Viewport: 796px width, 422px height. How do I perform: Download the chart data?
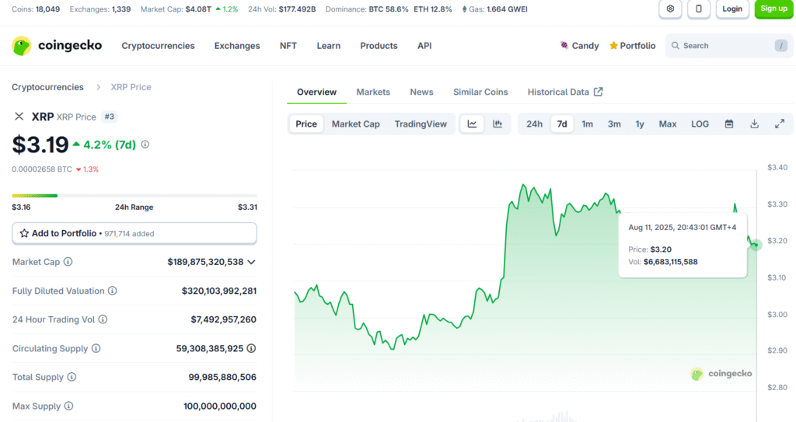click(754, 124)
